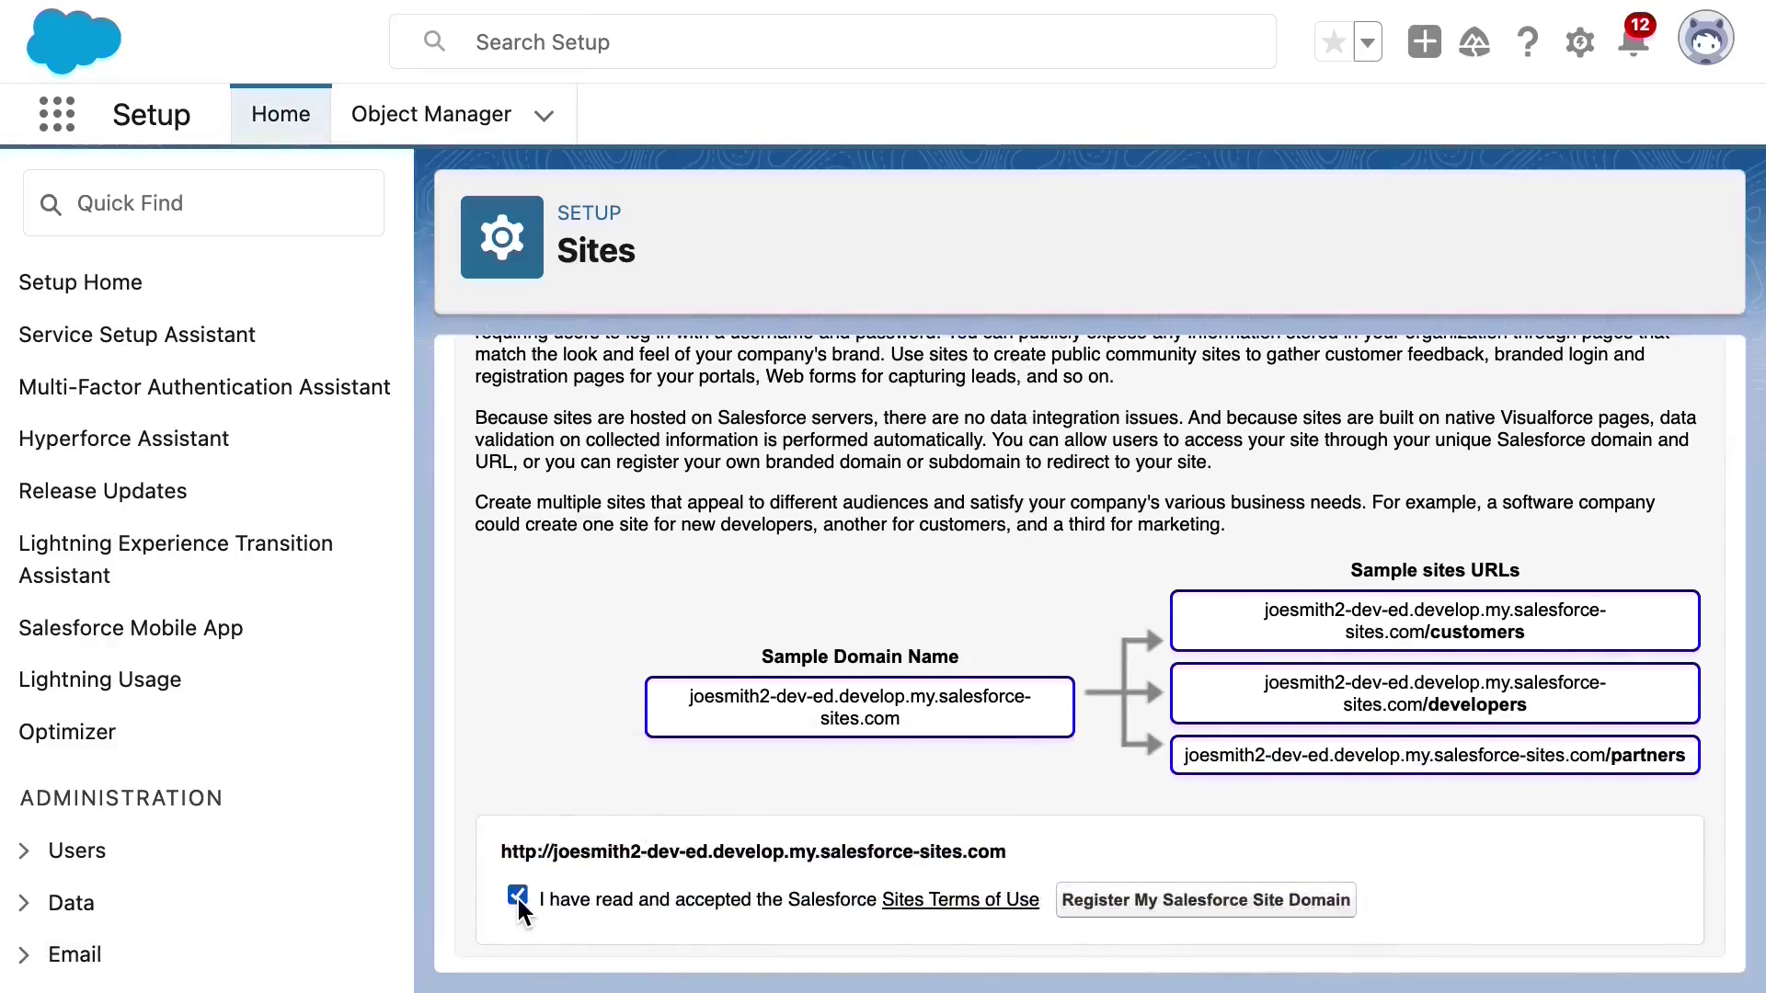The image size is (1766, 993).
Task: Open the favorites list dropdown arrow
Action: point(1368,42)
